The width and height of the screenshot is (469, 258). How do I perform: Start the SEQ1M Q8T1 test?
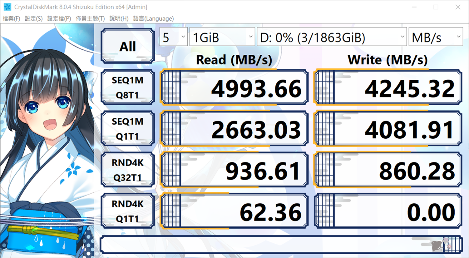coord(128,87)
